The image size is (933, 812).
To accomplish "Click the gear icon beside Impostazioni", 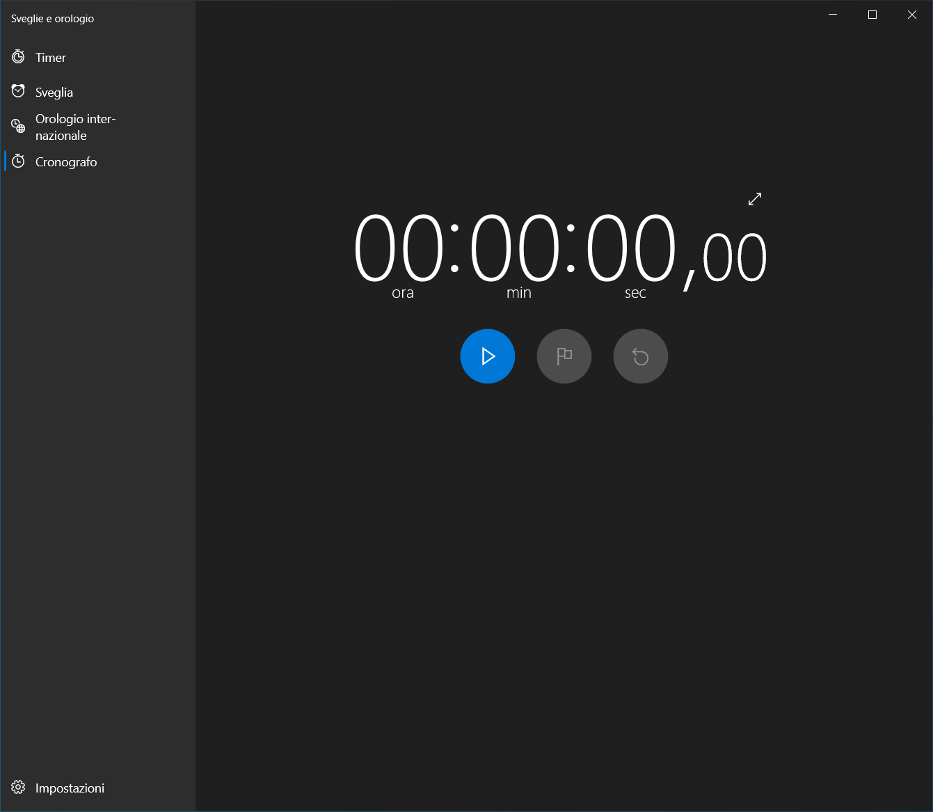I will pos(18,788).
